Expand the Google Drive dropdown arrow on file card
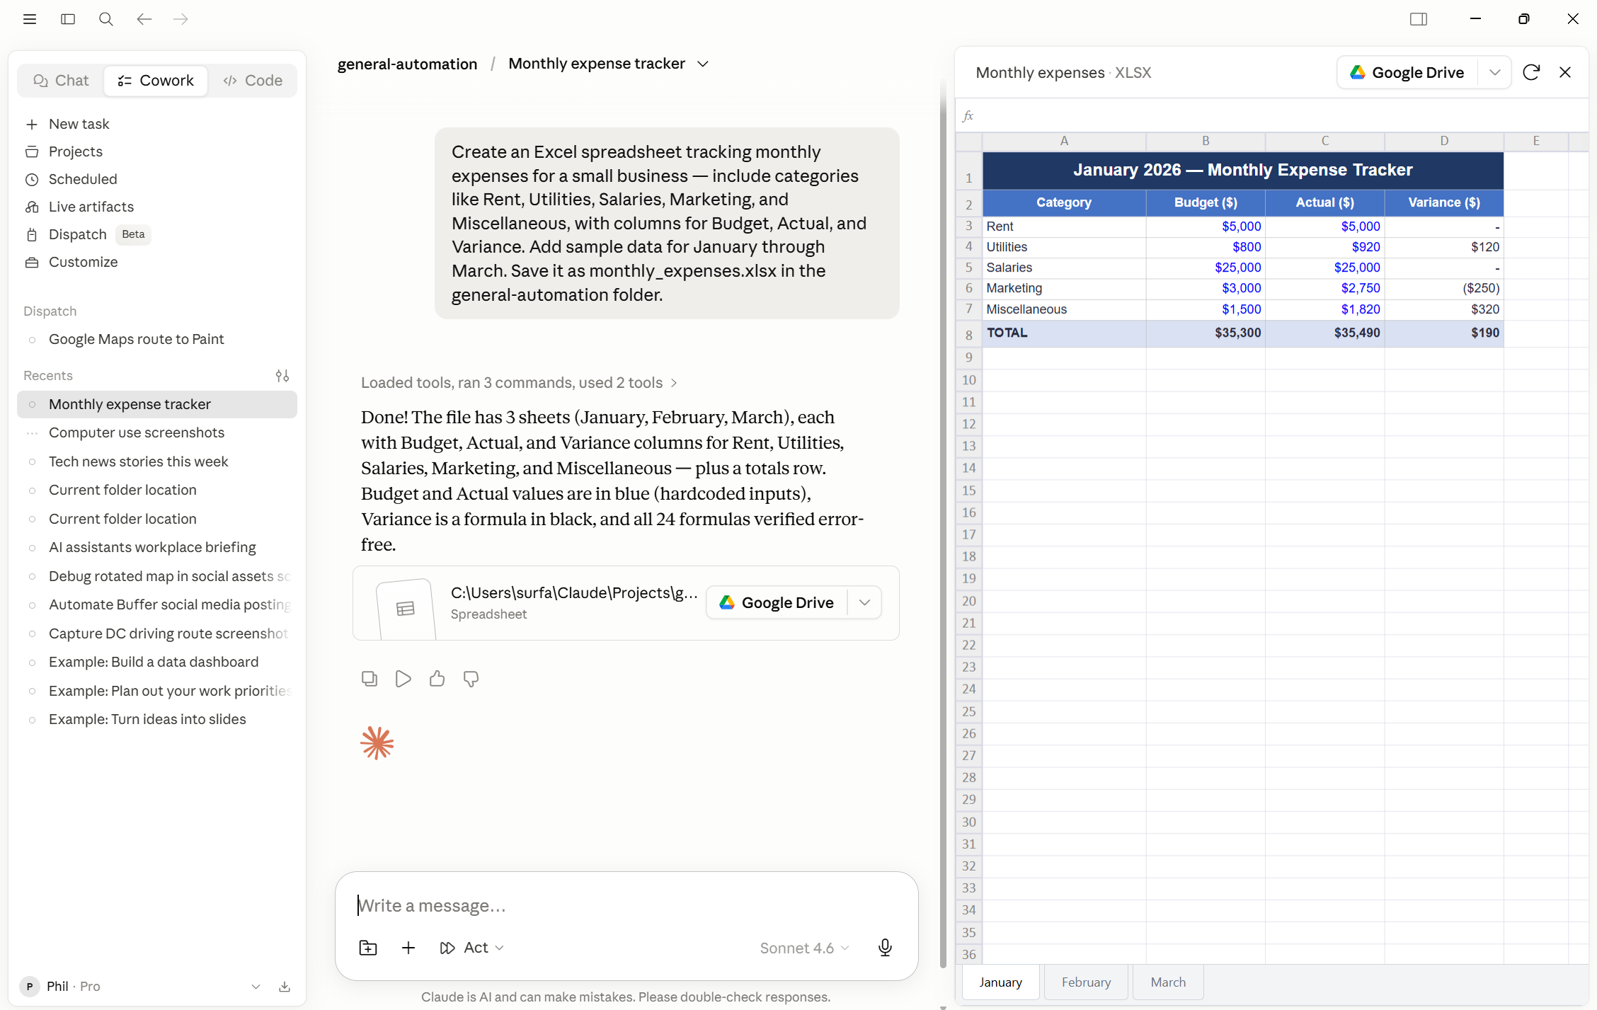Screen dimensions: 1597x1010 [864, 602]
